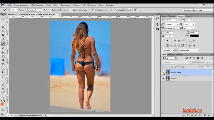Select the Dodge tool

point(3,73)
